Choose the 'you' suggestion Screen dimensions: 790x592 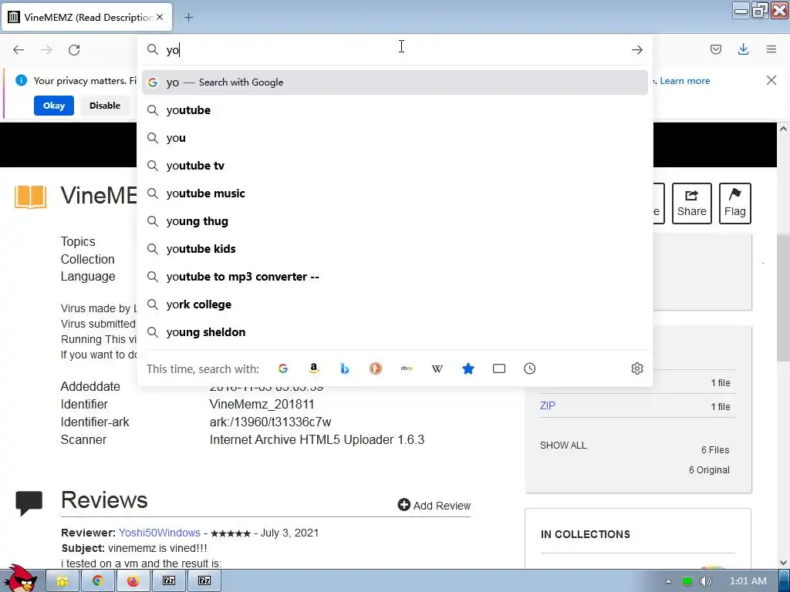coord(394,138)
